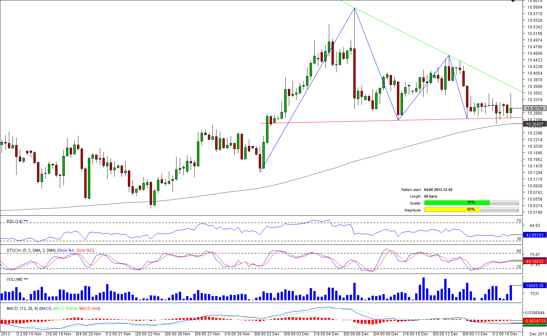The width and height of the screenshot is (547, 336).
Task: Click the volume value tag 16005.38
Action: click(x=534, y=285)
